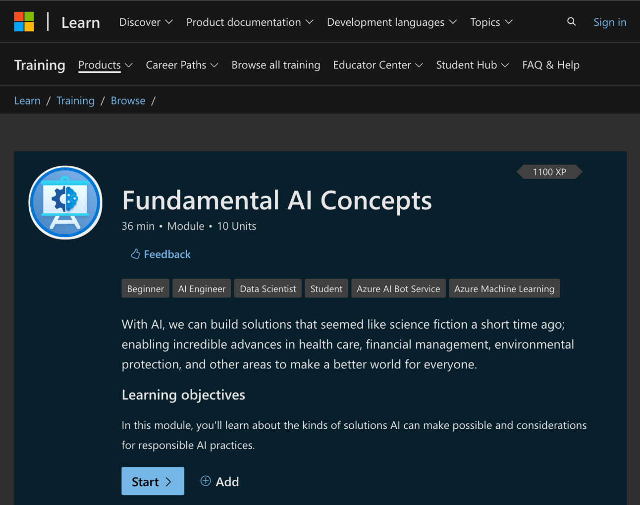Open the Career Paths dropdown

[182, 65]
